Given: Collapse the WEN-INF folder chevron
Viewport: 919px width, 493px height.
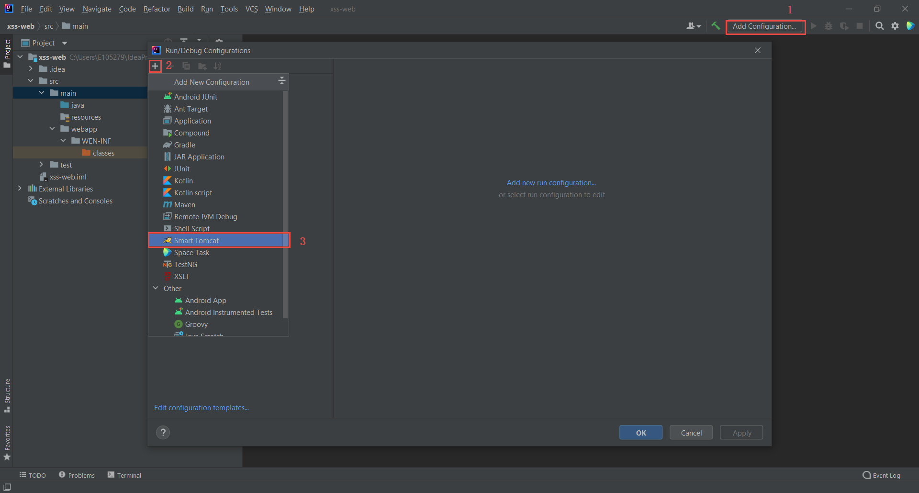Looking at the screenshot, I should (63, 141).
